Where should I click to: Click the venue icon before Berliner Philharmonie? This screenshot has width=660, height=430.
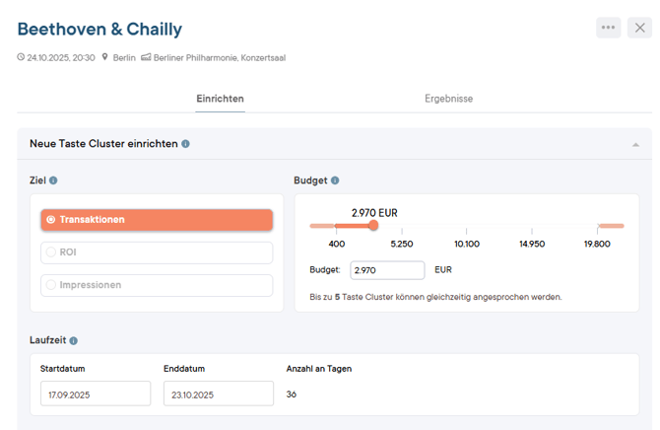click(146, 57)
